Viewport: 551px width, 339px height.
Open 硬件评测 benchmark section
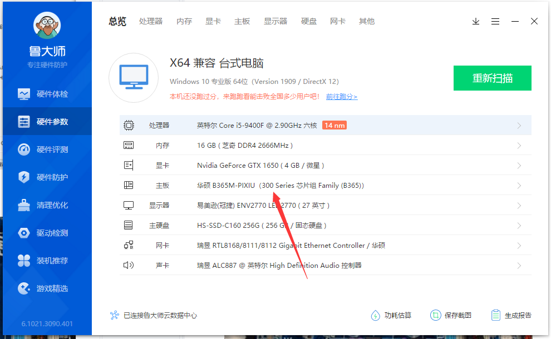pos(47,149)
